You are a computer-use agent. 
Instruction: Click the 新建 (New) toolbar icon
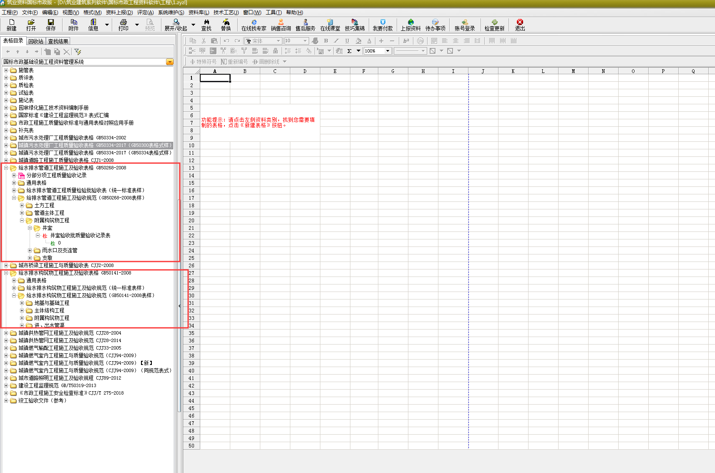click(x=12, y=25)
